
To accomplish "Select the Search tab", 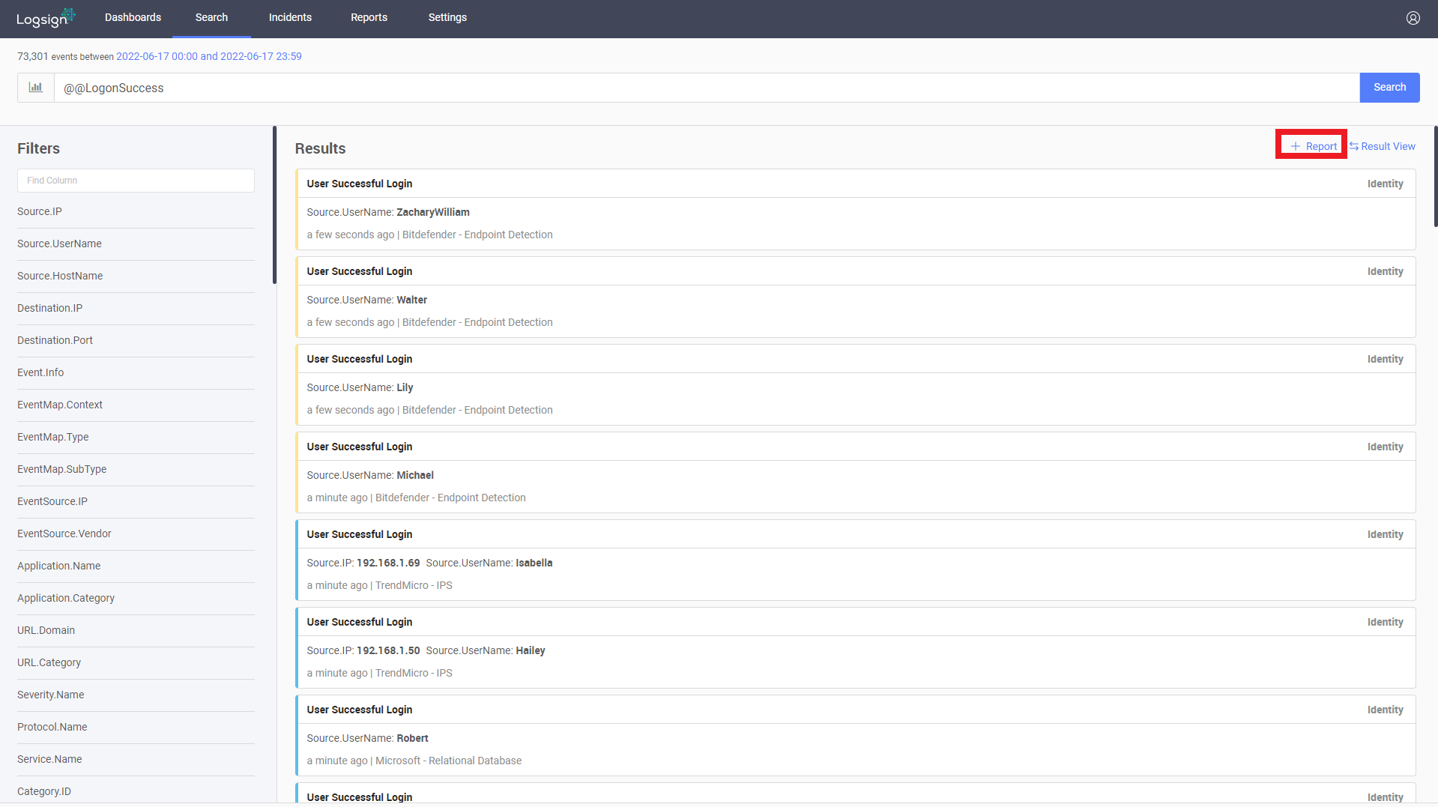I will (211, 17).
